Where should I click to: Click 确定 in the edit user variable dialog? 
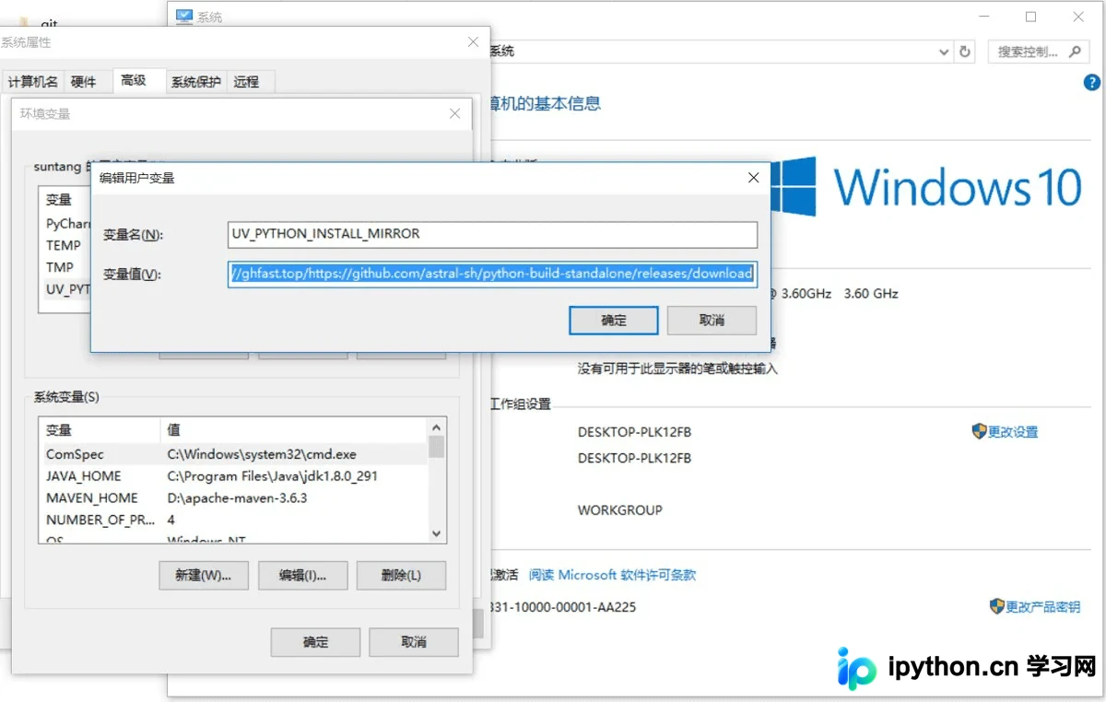click(x=614, y=320)
